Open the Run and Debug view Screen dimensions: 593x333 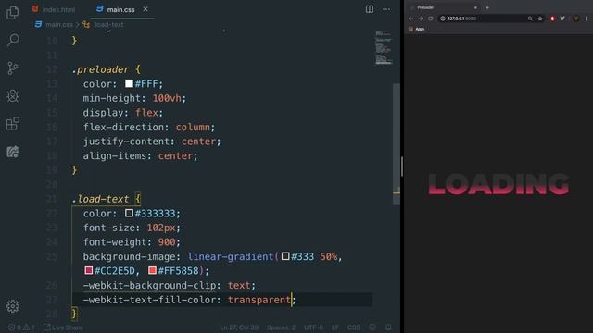(x=12, y=96)
